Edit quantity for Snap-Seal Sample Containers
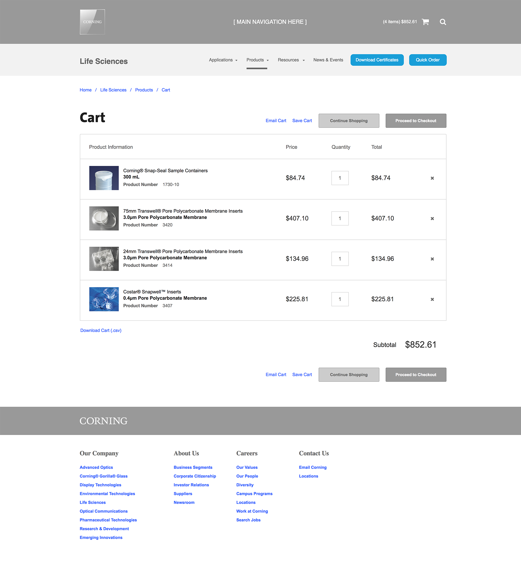521x574 pixels. 340,178
